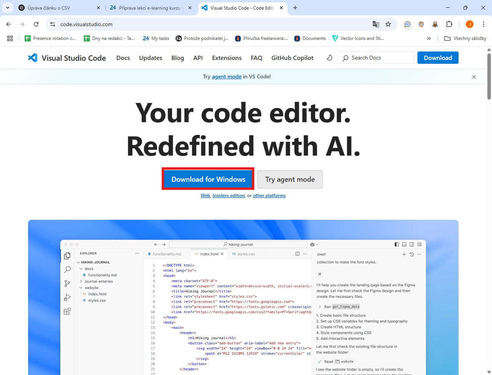Follow the 'other platforms' link
The image size is (492, 375).
pyautogui.click(x=269, y=196)
